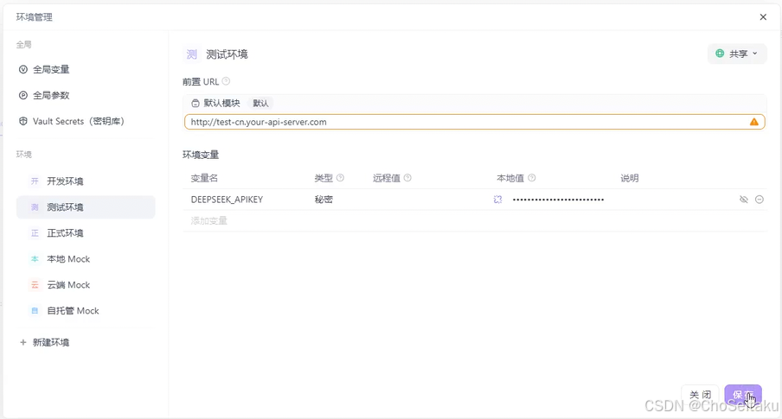
Task: Click the 自托管 Mock badge icon
Action: tap(35, 311)
